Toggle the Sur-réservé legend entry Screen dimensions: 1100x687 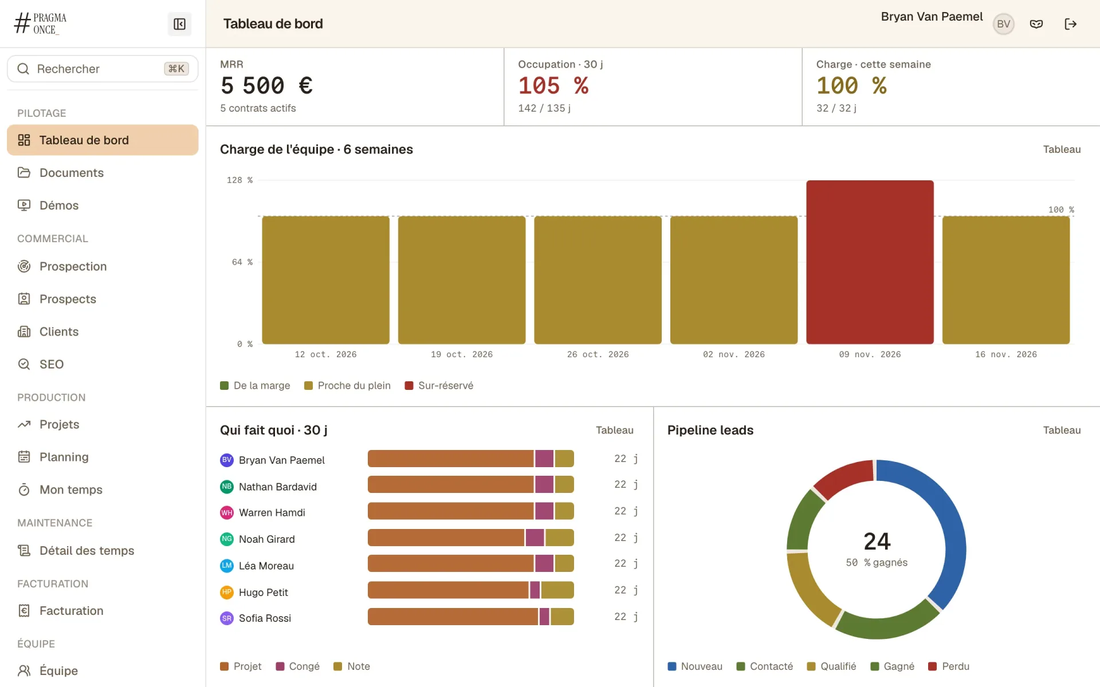[x=439, y=386]
